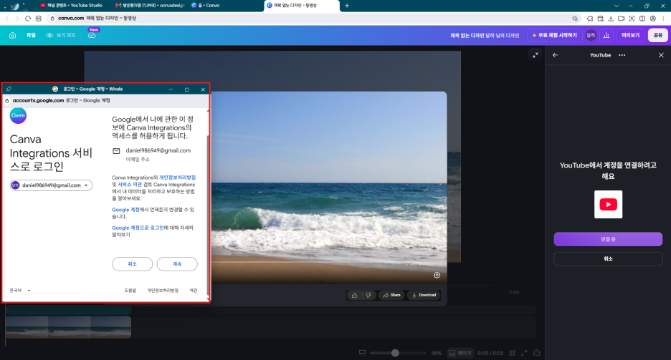Image resolution: width=671 pixels, height=360 pixels.
Task: Expand the tab list chevron in title bar
Action: click(617, 6)
